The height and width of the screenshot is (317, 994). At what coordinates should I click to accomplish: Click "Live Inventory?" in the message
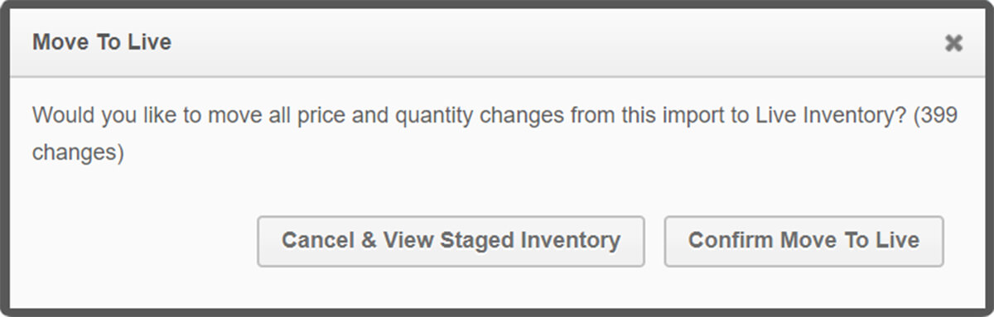(x=831, y=116)
